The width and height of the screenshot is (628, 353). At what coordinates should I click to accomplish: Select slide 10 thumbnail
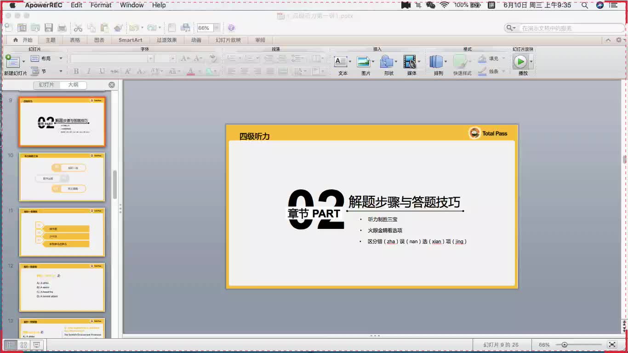point(62,177)
